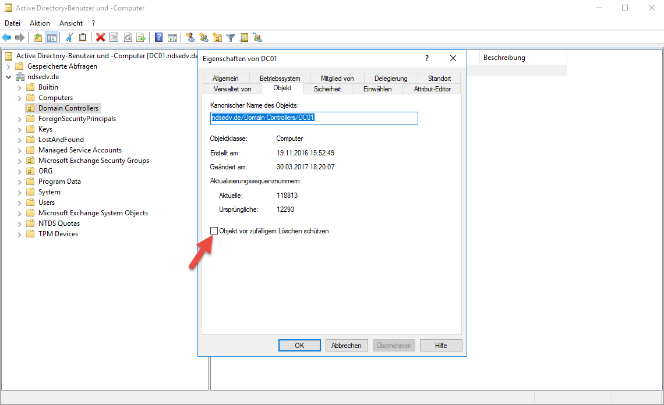Select the Users folder in tree
Viewport: 664px width, 405px height.
(x=47, y=202)
